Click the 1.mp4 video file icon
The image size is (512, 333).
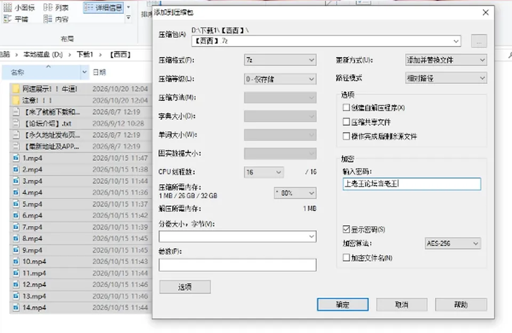point(15,158)
